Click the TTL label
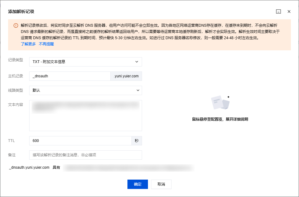Image resolution: width=299 pixels, height=197 pixels. coord(11,141)
